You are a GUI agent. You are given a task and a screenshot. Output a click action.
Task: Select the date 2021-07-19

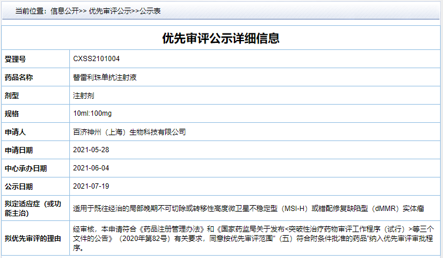point(91,186)
